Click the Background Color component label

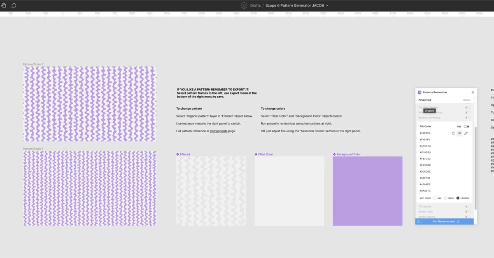349,154
